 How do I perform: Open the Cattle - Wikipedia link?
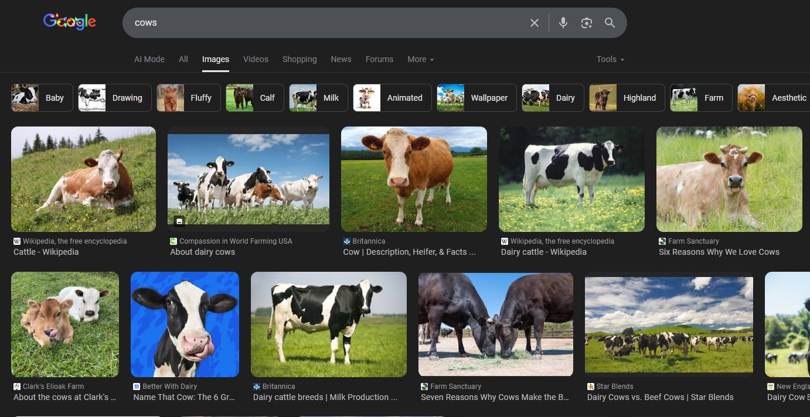(x=46, y=252)
